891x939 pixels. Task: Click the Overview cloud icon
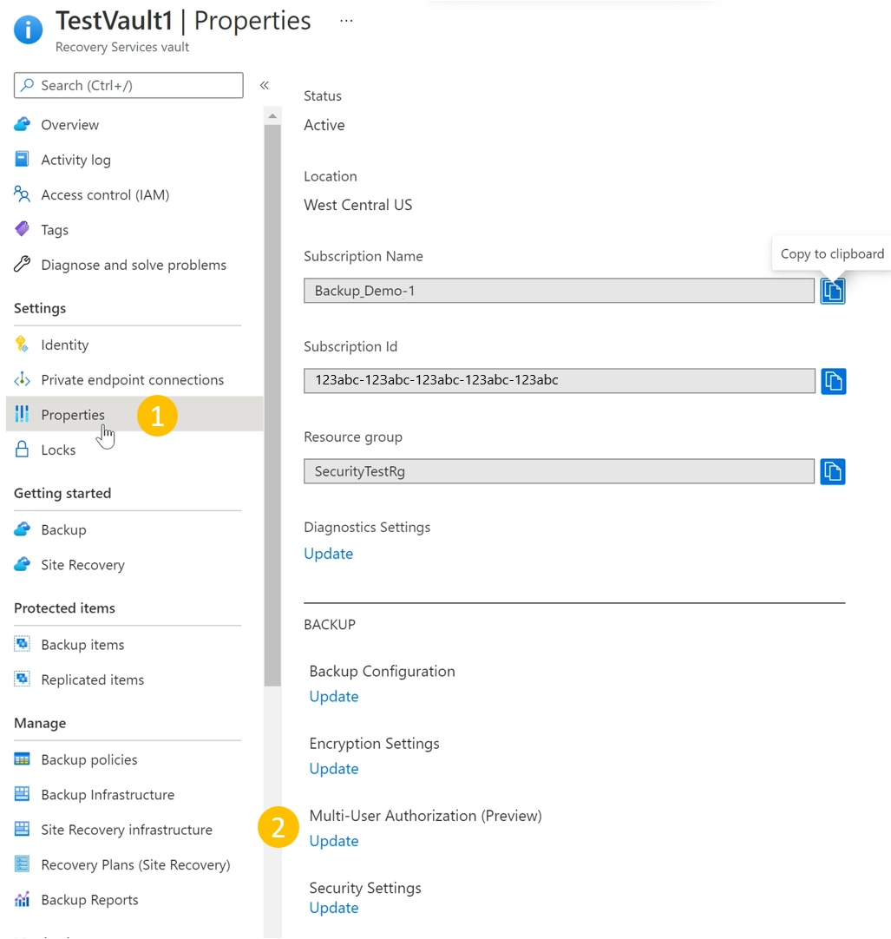(23, 125)
